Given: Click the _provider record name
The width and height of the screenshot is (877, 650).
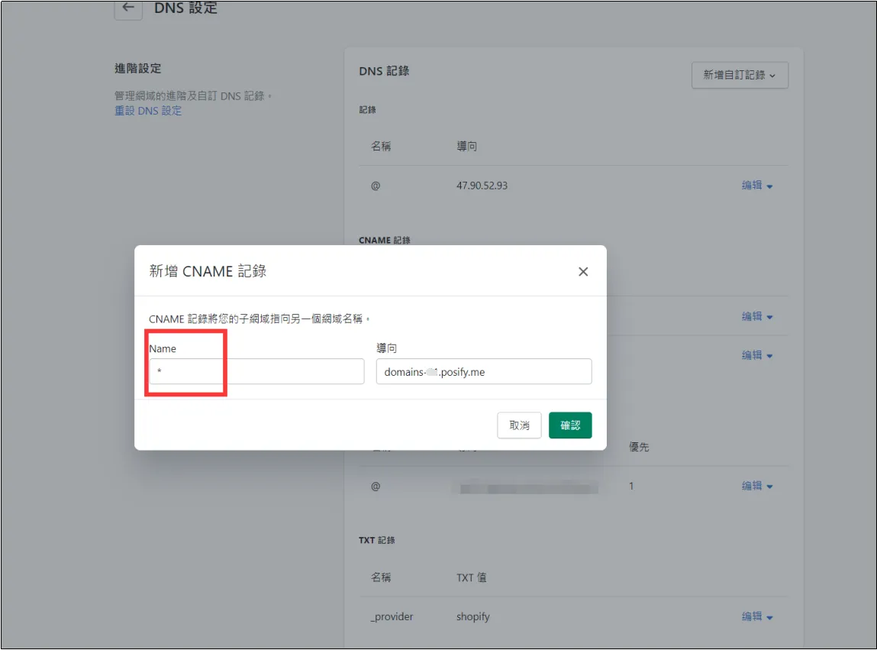Looking at the screenshot, I should pyautogui.click(x=392, y=616).
